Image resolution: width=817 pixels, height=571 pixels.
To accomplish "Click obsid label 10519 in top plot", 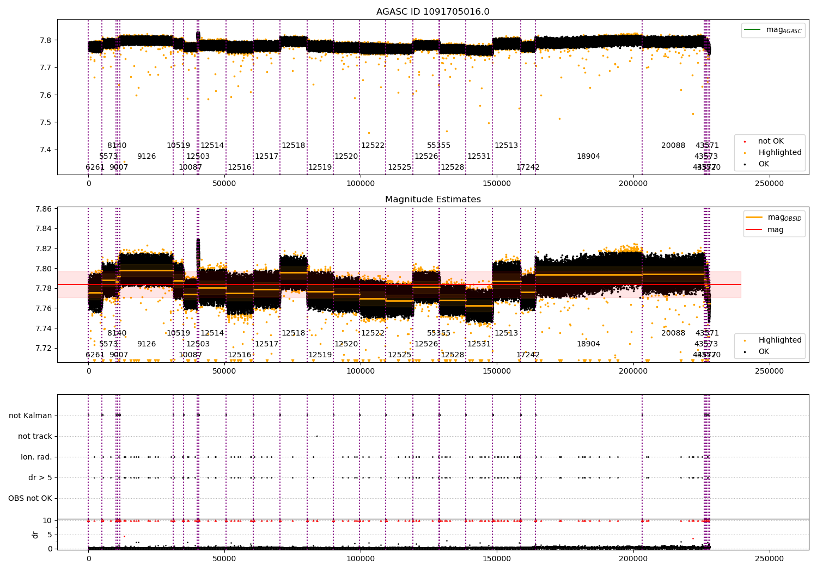I will click(179, 146).
